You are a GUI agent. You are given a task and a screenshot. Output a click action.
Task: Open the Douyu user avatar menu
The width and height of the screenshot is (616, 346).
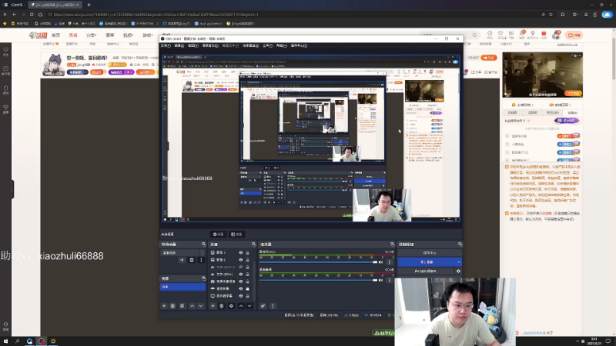pos(556,35)
